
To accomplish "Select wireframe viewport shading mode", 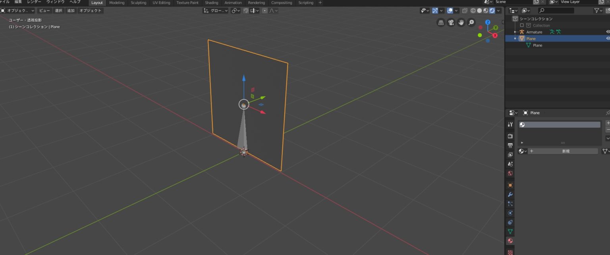I will click(x=473, y=11).
